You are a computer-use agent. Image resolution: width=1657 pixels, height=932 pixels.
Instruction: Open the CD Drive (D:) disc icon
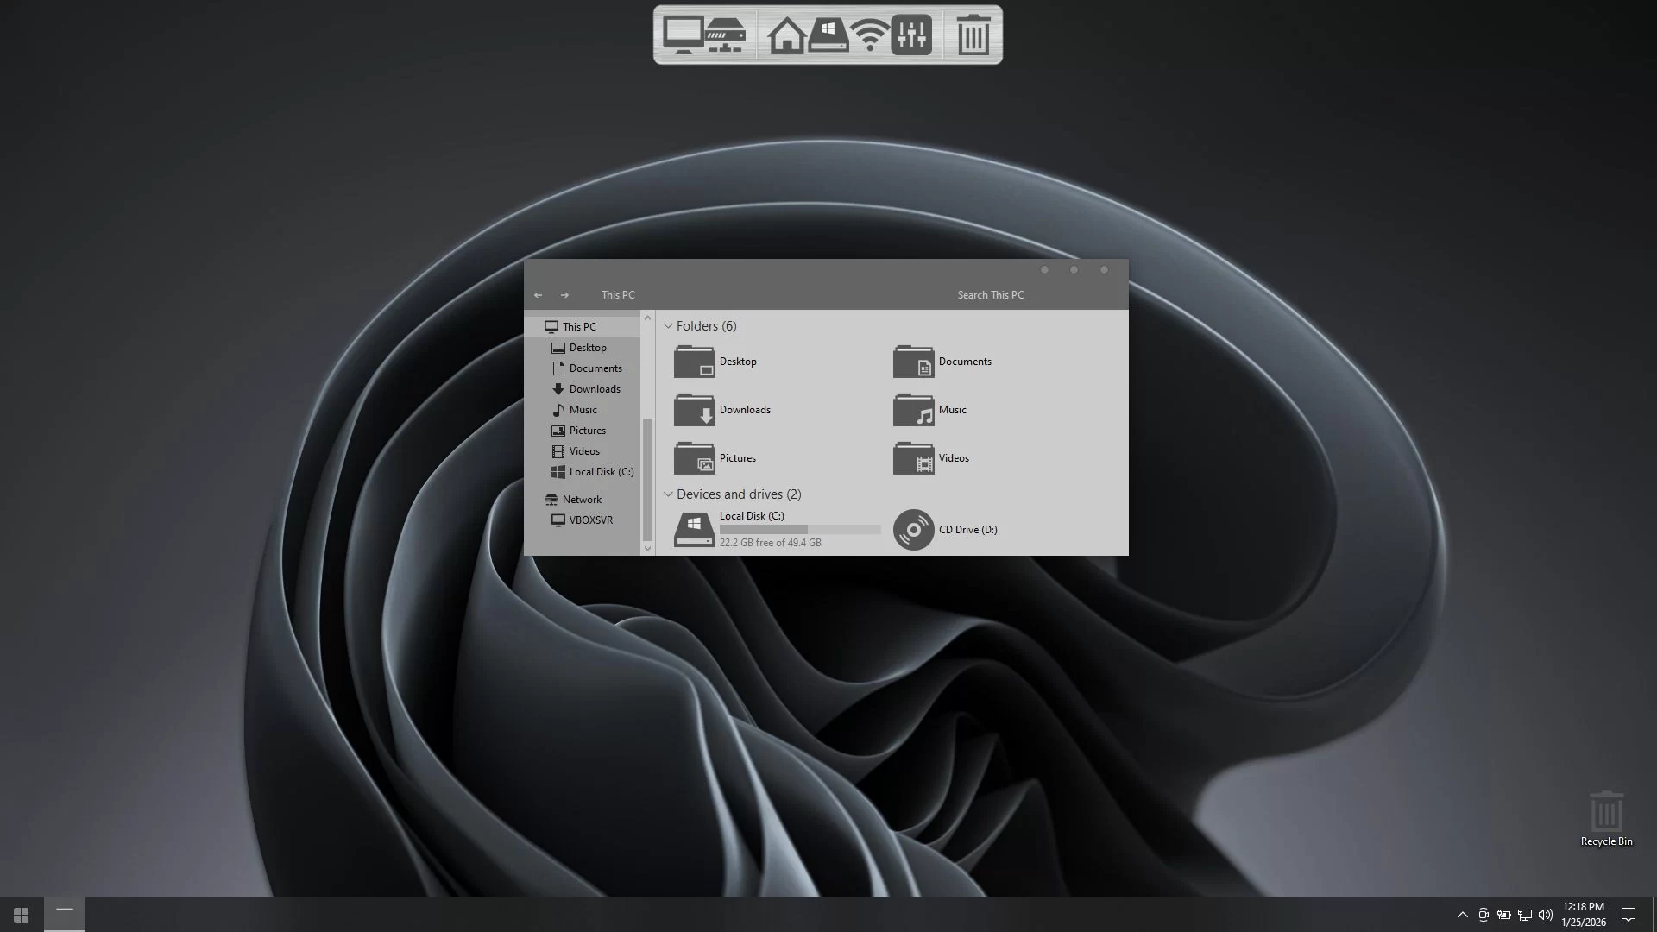tap(913, 530)
